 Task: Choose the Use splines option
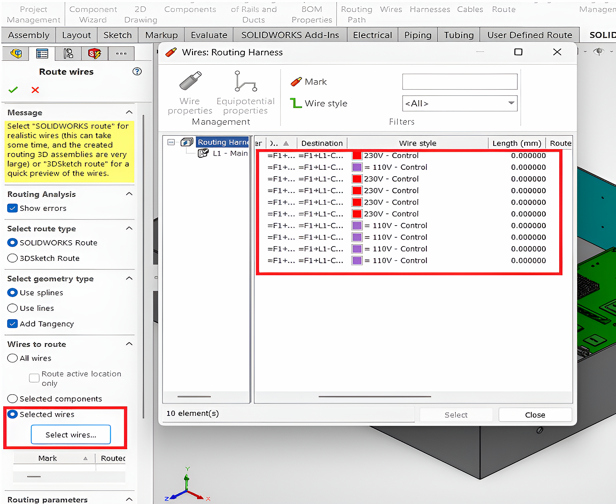[12, 292]
